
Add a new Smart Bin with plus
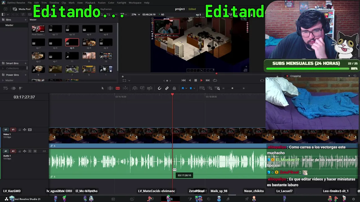[26, 63]
